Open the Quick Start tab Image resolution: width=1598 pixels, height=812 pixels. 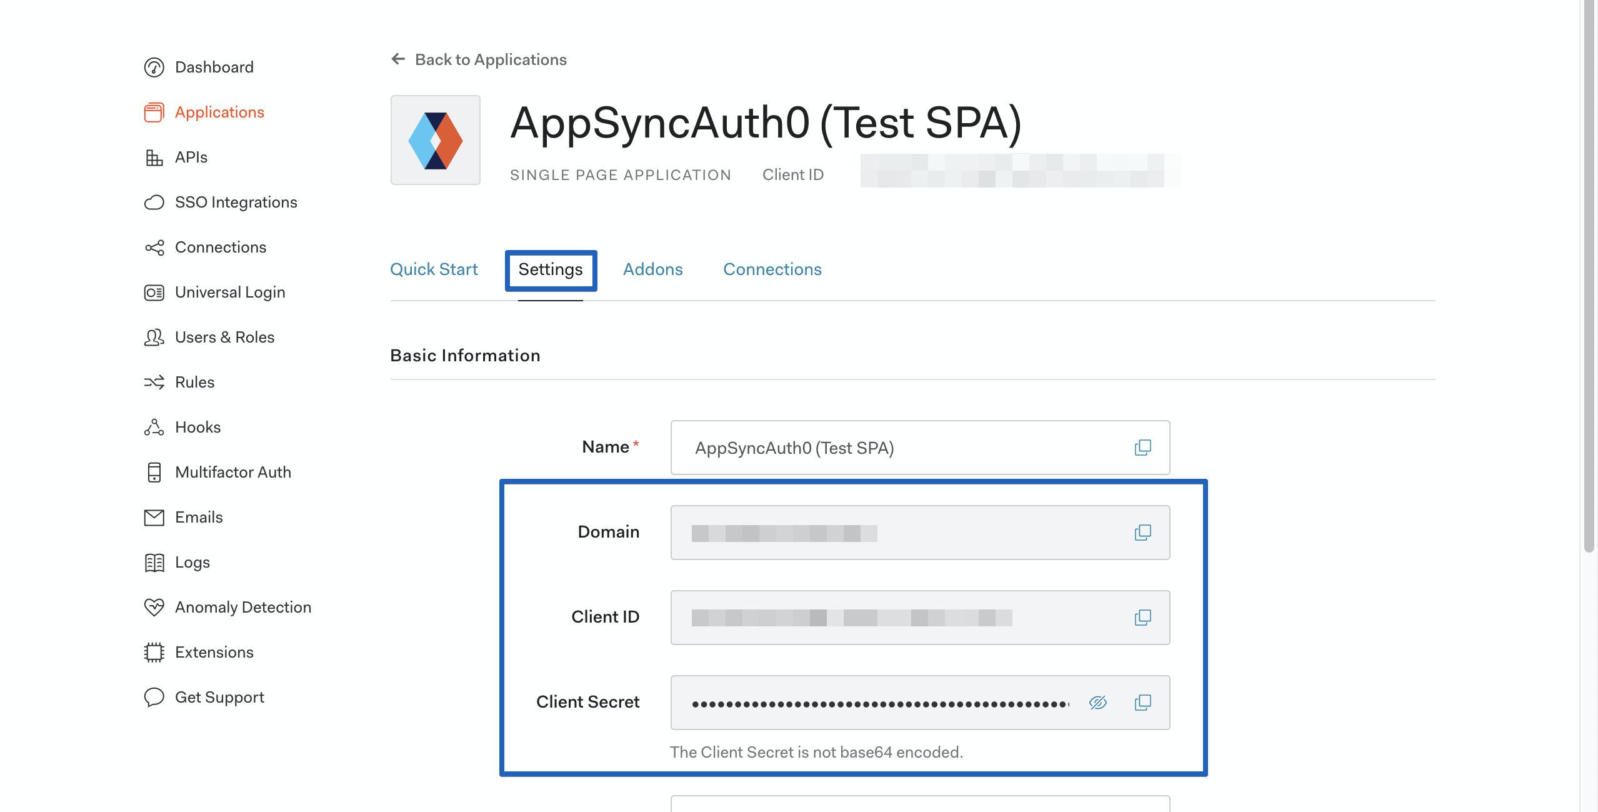point(434,269)
